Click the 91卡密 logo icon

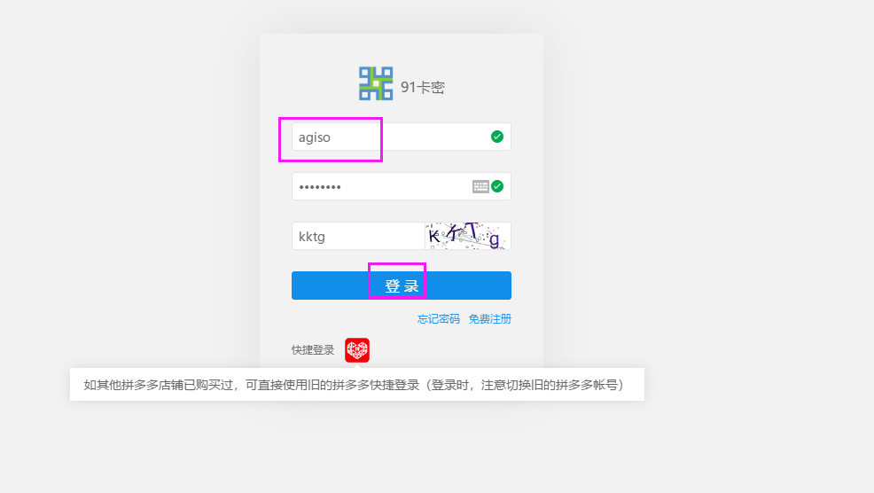[376, 83]
